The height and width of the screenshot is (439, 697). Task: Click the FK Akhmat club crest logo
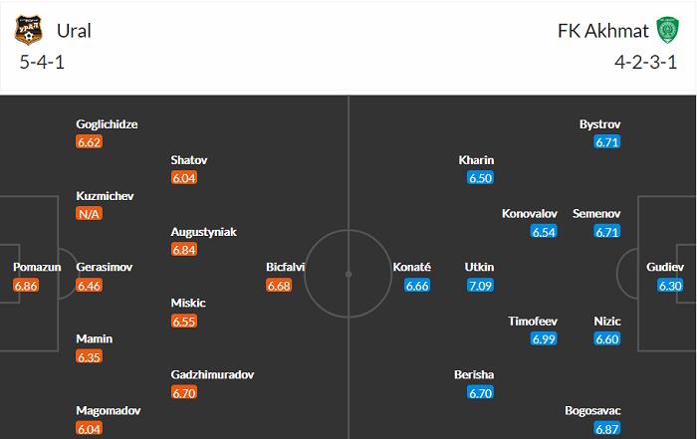click(666, 31)
